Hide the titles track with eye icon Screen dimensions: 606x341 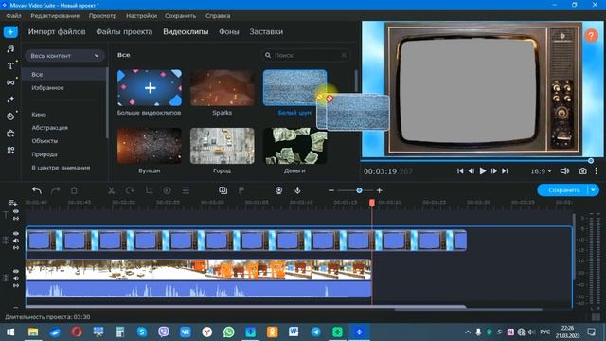click(16, 211)
